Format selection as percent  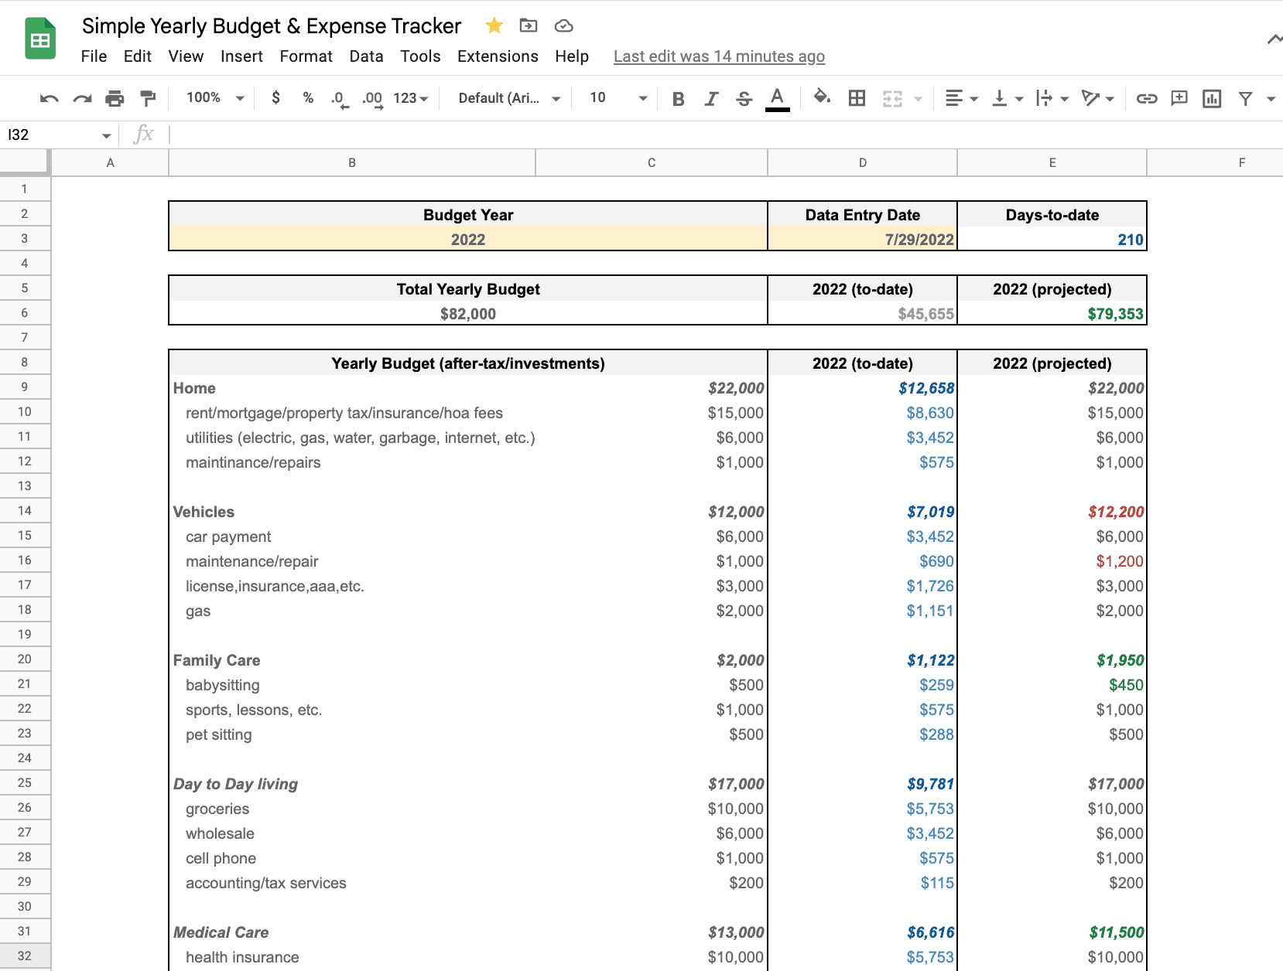tap(308, 98)
